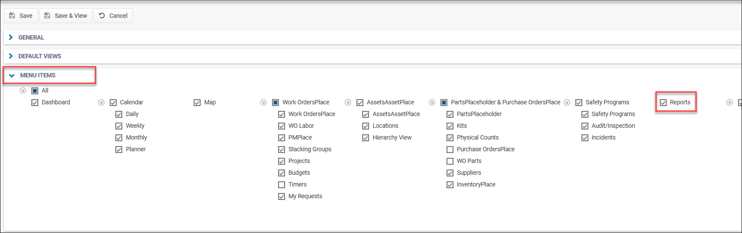This screenshot has width=742, height=233.
Task: Click the Save & View disk icon
Action: pyautogui.click(x=47, y=16)
